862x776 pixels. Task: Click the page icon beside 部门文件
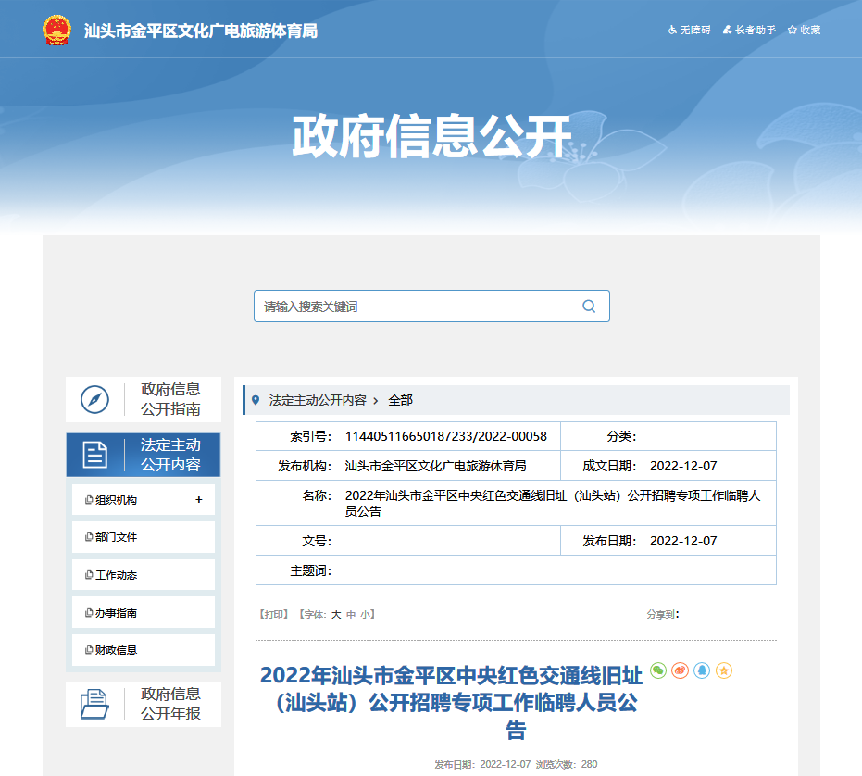89,537
